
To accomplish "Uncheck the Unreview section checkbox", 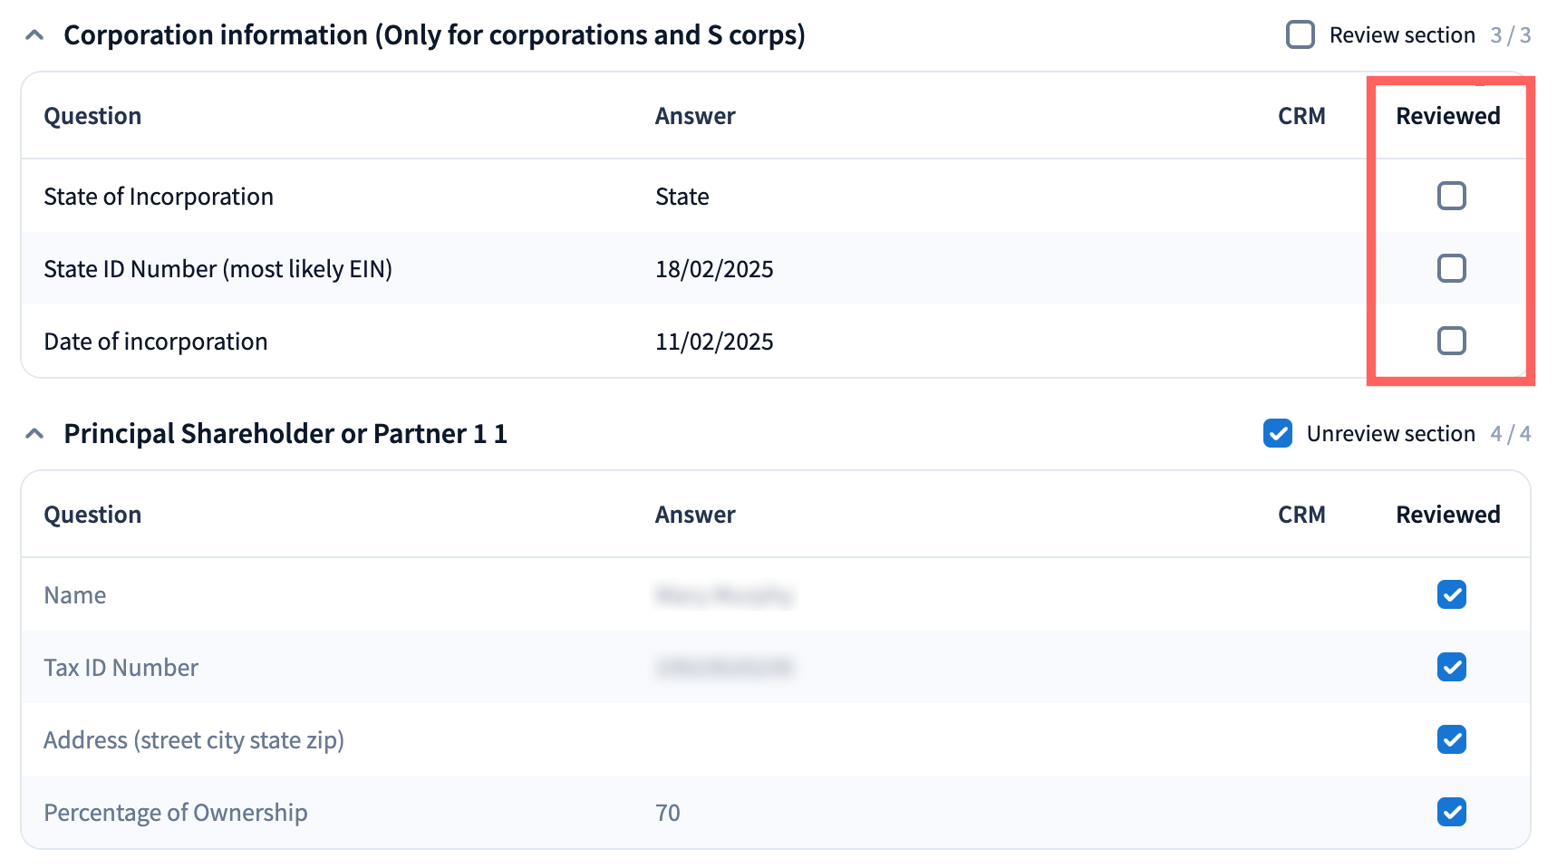I will 1278,434.
